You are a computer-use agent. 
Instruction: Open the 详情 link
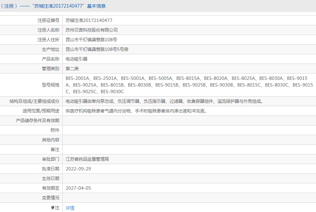(70, 208)
